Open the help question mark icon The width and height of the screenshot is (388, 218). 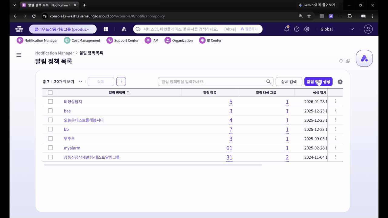point(297,29)
